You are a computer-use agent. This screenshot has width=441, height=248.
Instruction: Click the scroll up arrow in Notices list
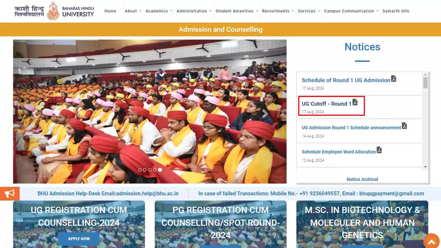pos(425,74)
